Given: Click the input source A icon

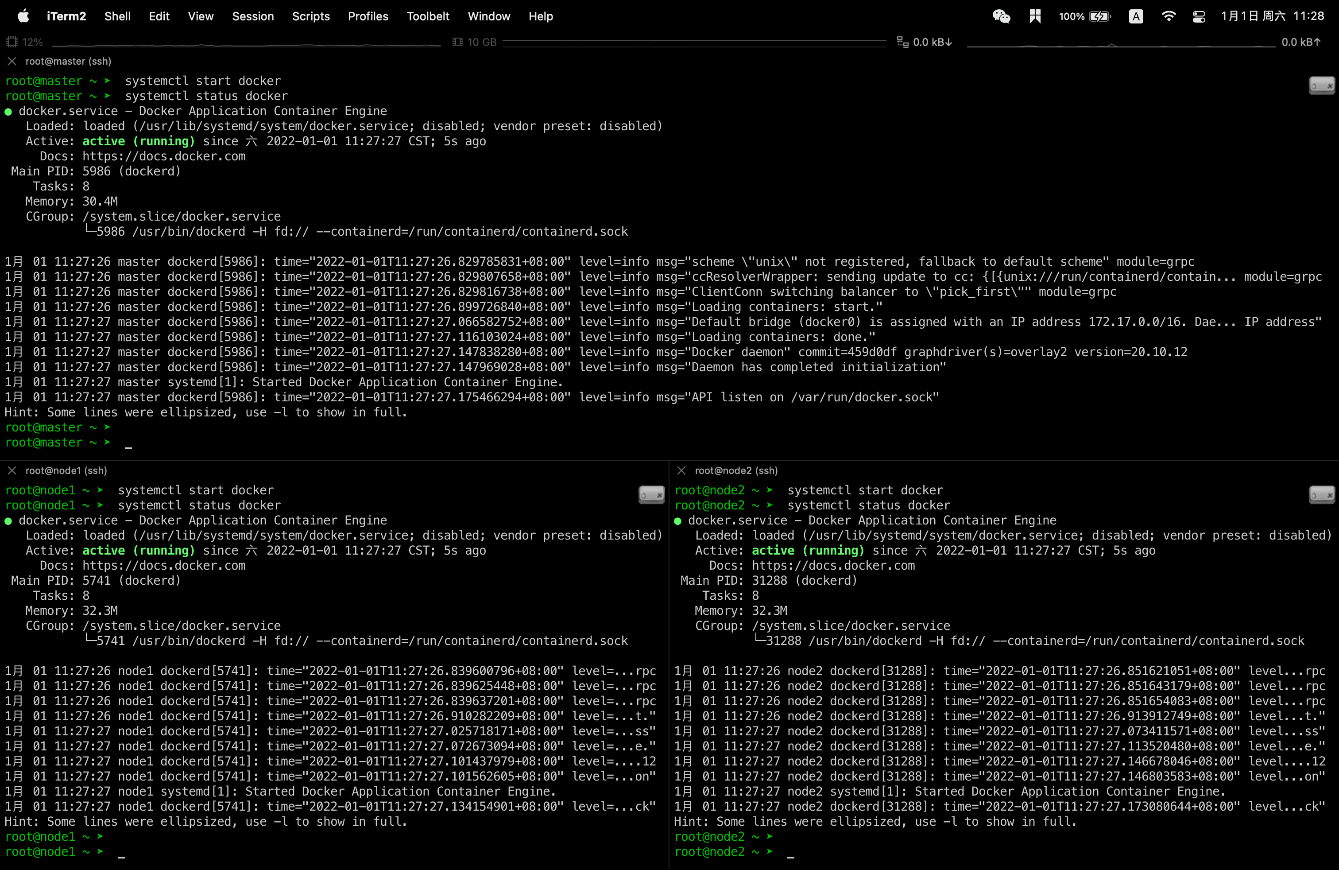Looking at the screenshot, I should (x=1136, y=16).
